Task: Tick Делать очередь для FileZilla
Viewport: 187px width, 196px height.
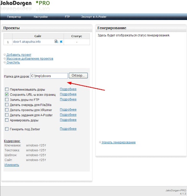Action: (x=7, y=105)
